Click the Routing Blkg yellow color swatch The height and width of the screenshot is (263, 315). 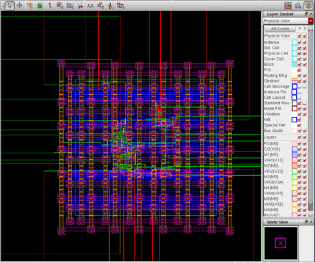click(x=294, y=75)
